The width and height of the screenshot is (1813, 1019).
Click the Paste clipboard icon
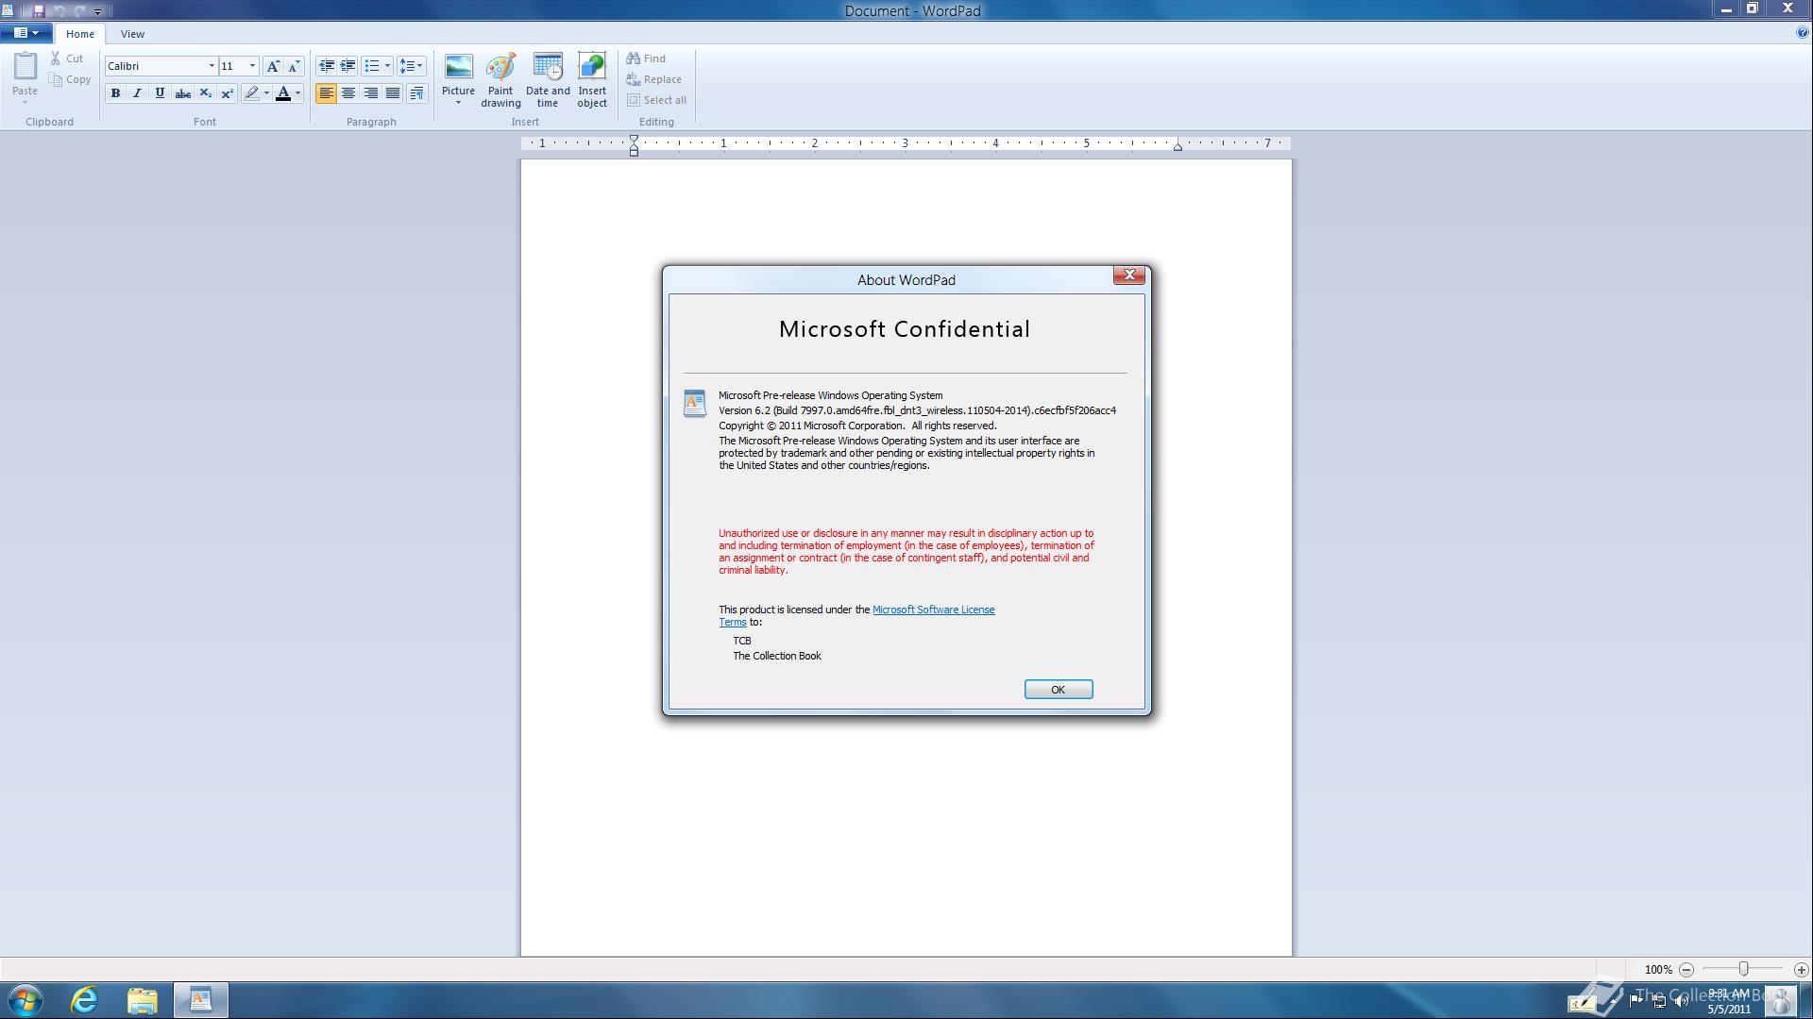[x=25, y=66]
